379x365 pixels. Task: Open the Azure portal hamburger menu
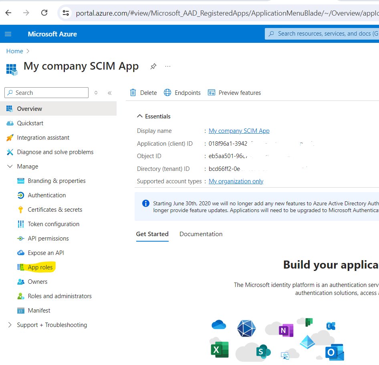[8, 34]
